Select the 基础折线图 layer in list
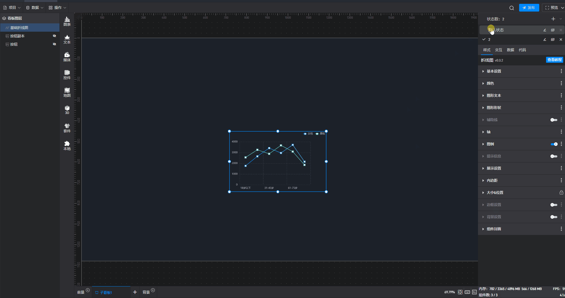 click(x=19, y=28)
